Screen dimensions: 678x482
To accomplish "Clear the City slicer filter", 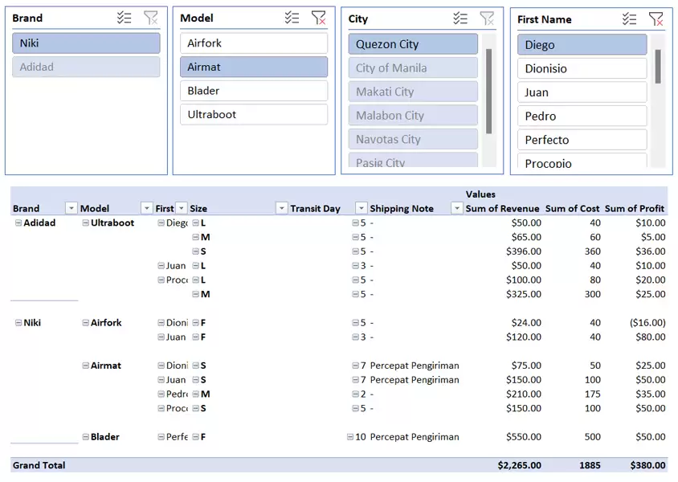I will click(x=487, y=18).
